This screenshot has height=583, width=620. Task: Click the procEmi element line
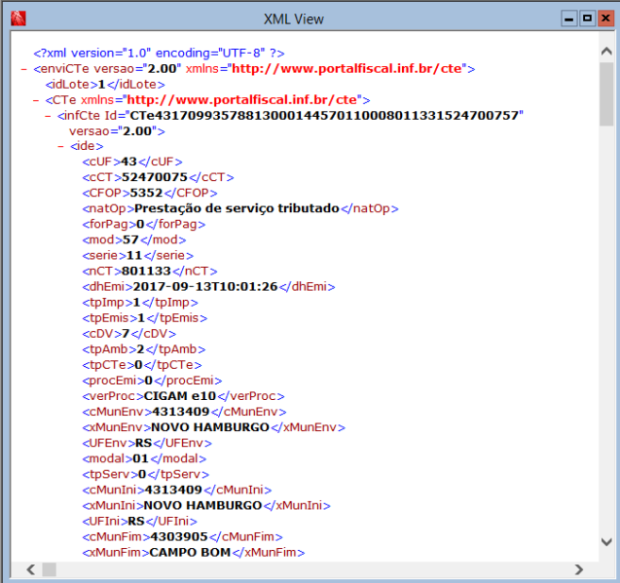point(152,381)
